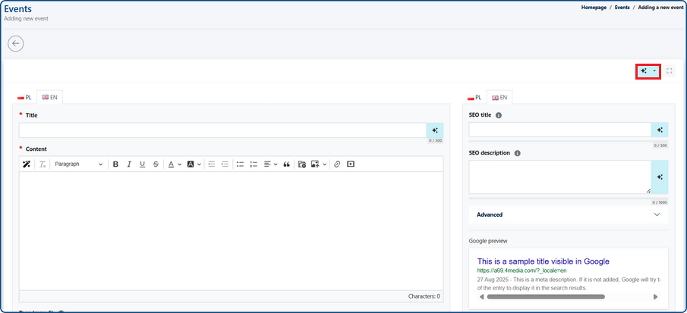Click the insert link icon
The height and width of the screenshot is (313, 687).
pos(337,164)
